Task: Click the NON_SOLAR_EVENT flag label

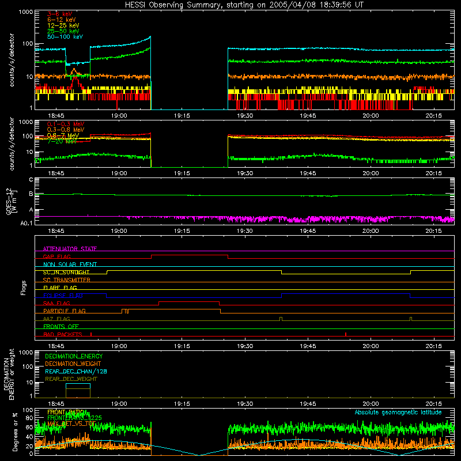Action: coord(70,264)
